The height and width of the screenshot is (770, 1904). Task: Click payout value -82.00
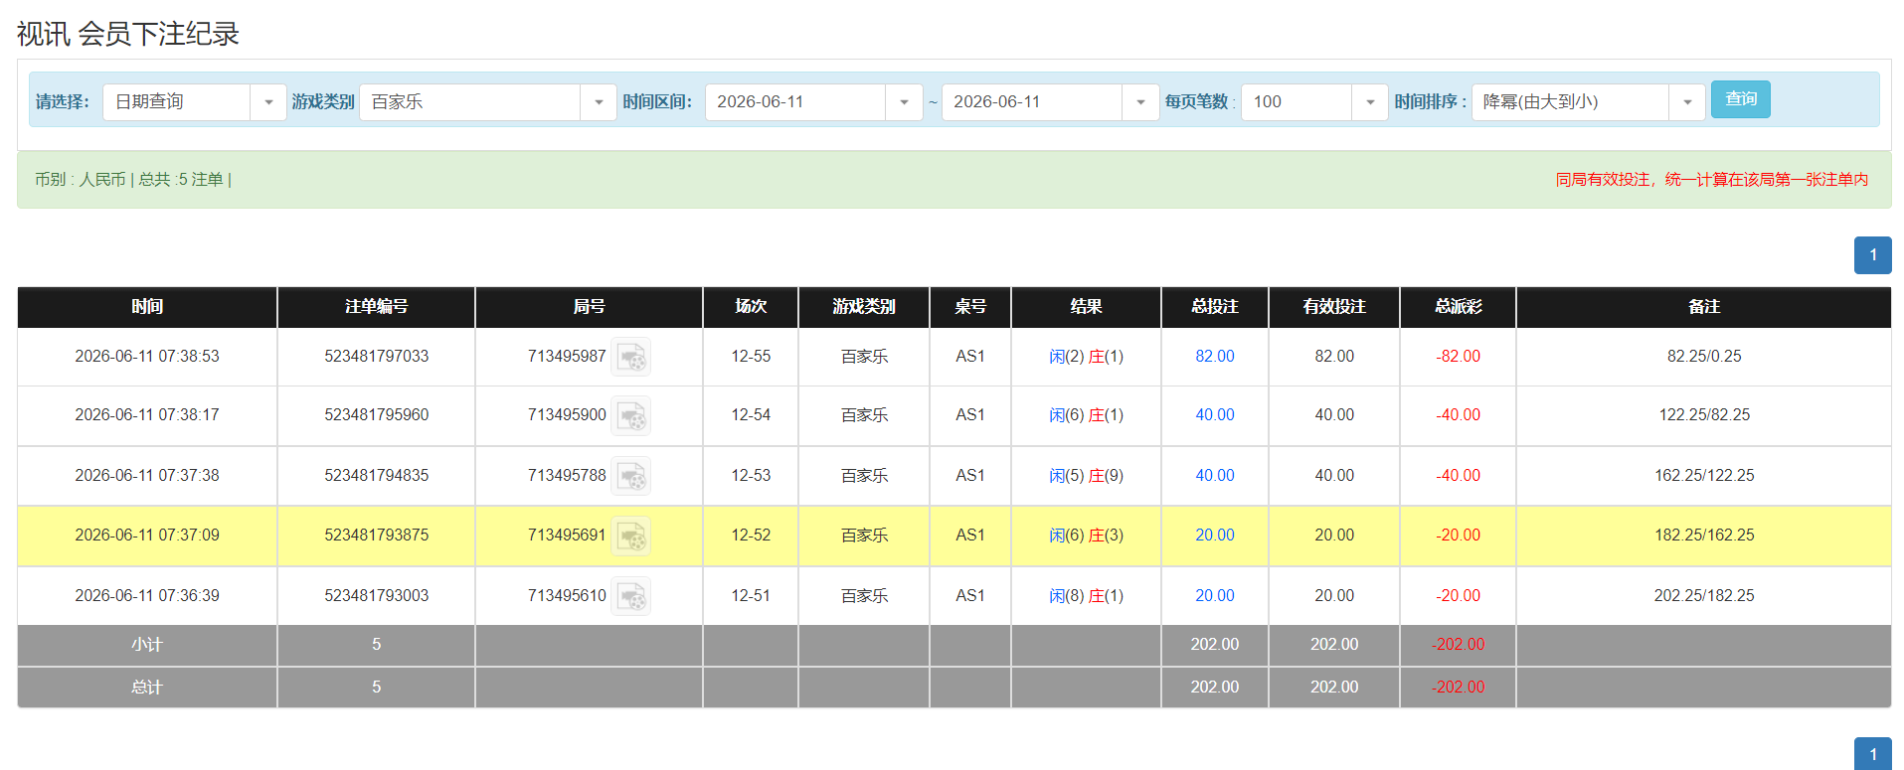tap(1459, 357)
